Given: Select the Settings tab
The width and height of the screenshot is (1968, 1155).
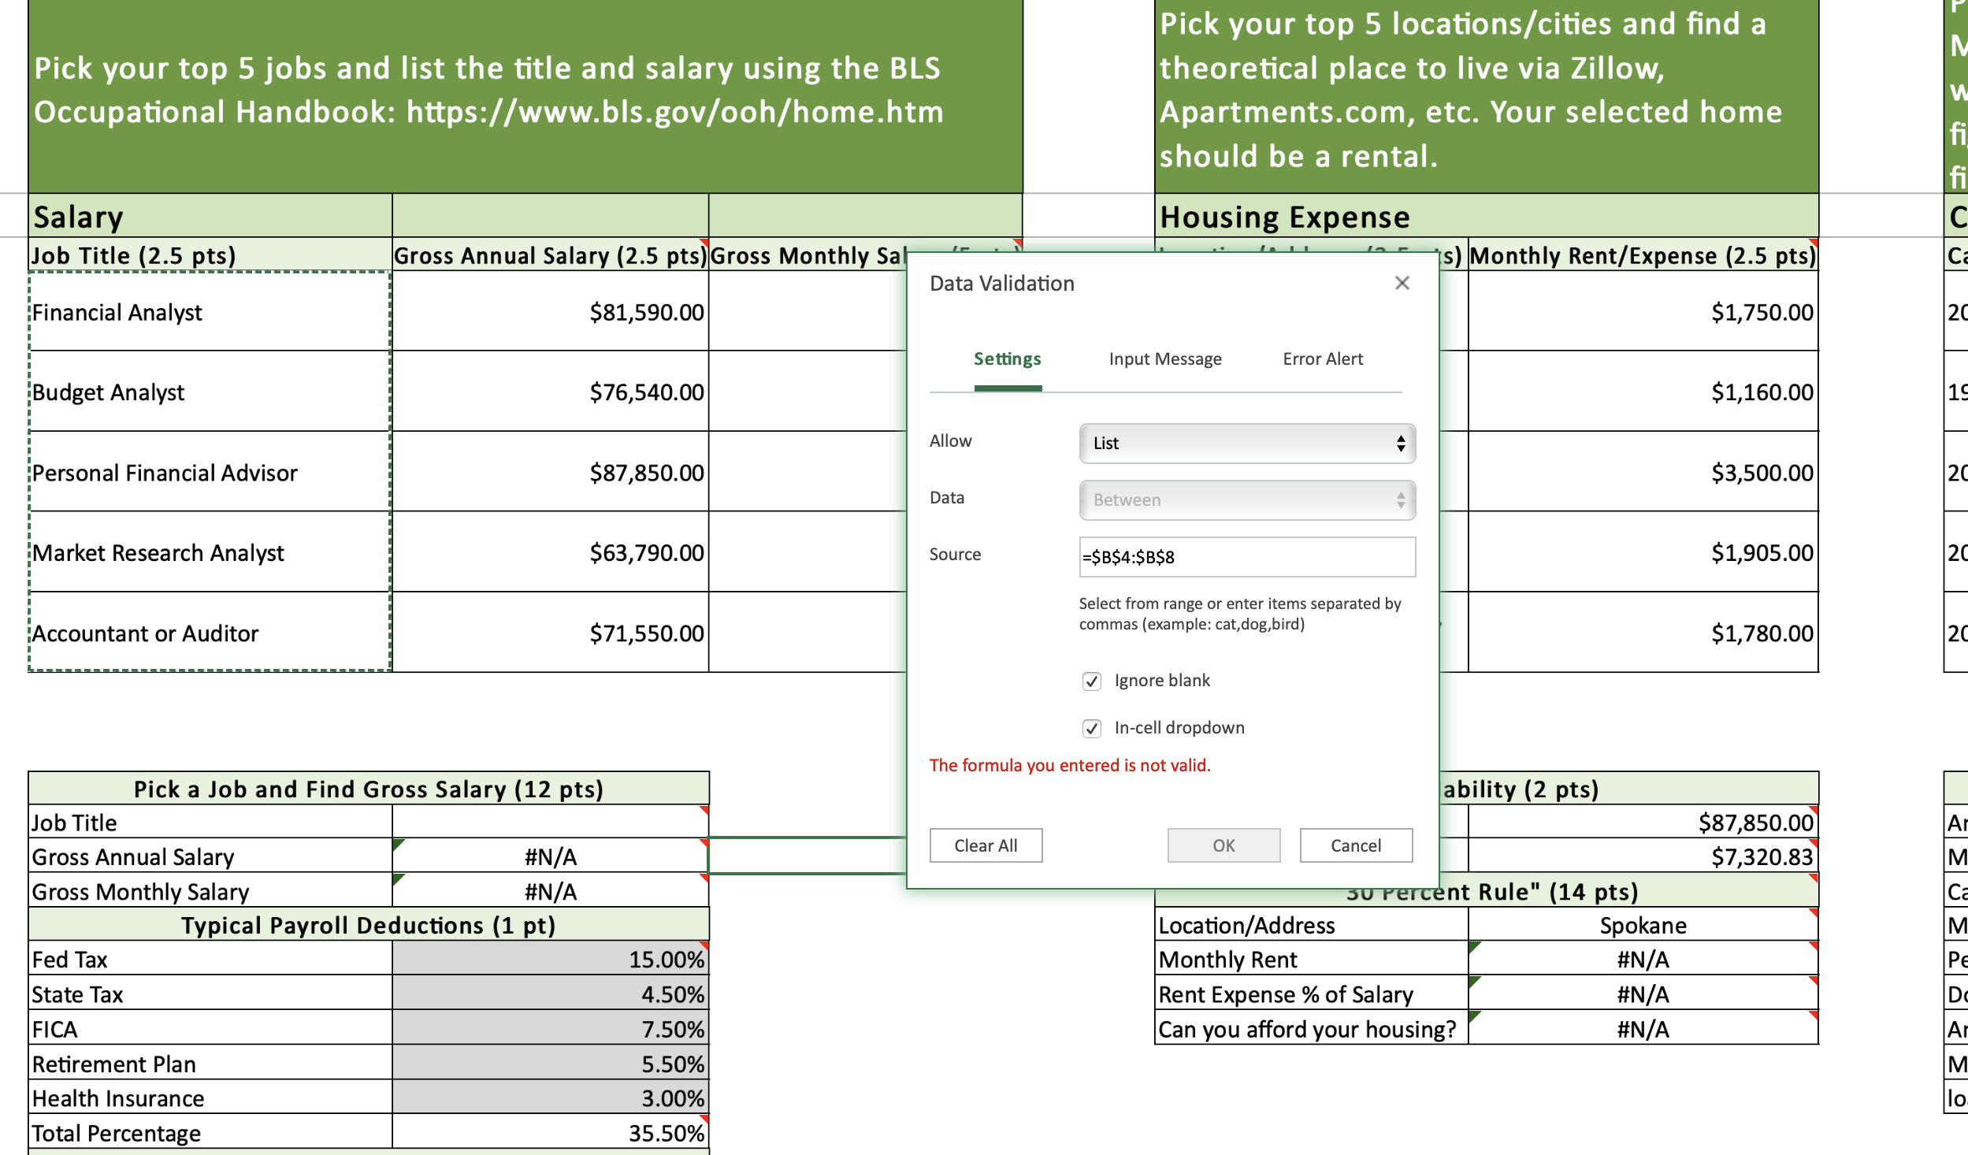Looking at the screenshot, I should pos(1008,358).
